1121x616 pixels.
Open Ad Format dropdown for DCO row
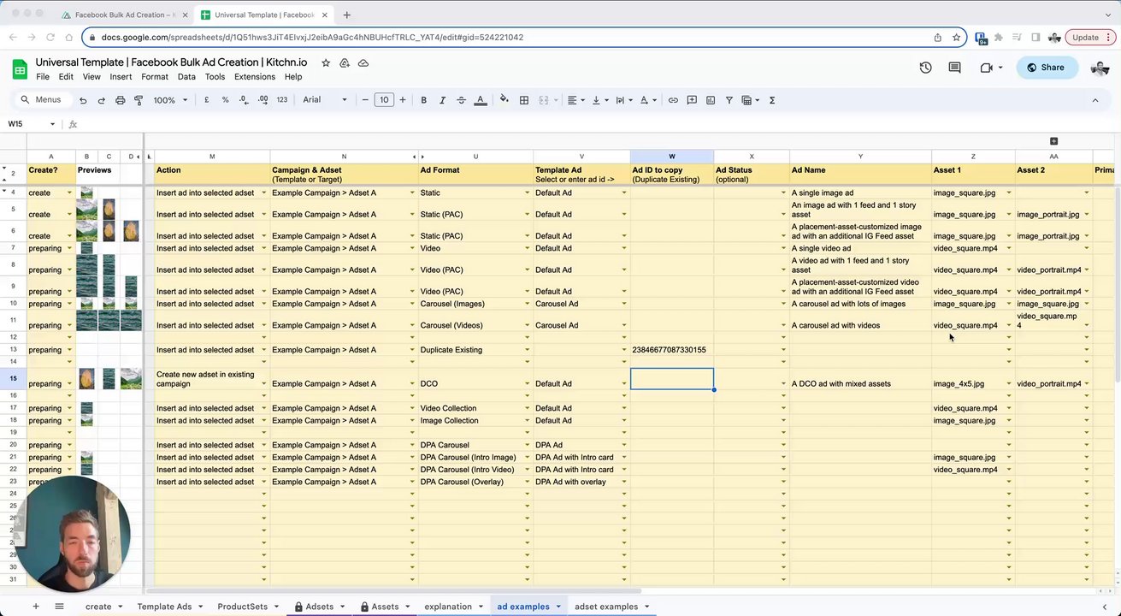pyautogui.click(x=527, y=384)
